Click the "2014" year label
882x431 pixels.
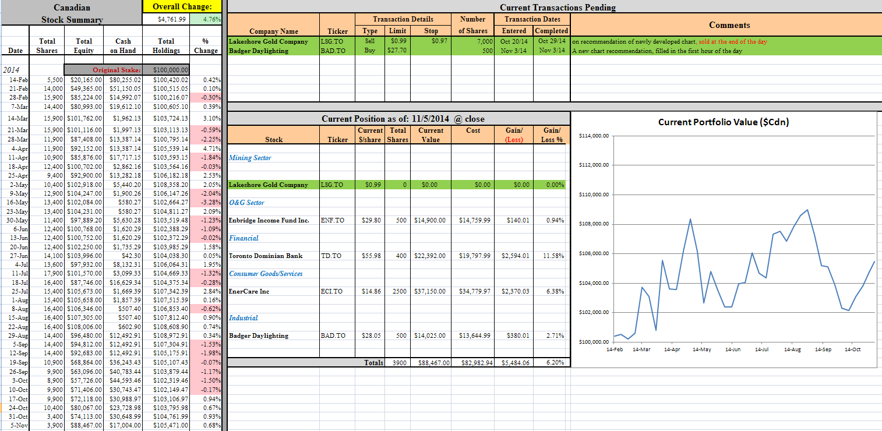(x=11, y=70)
